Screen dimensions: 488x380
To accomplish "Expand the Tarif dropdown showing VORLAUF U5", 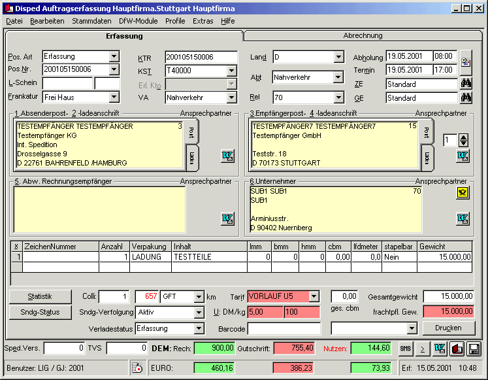I will pyautogui.click(x=314, y=297).
